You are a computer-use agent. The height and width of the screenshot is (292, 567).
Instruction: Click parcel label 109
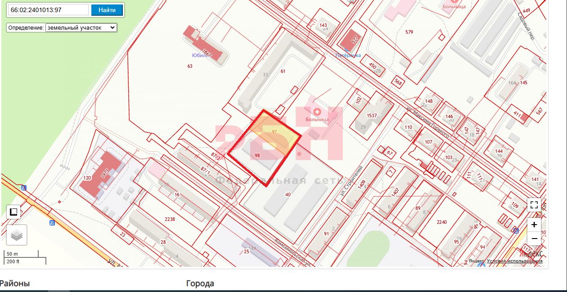(x=515, y=204)
